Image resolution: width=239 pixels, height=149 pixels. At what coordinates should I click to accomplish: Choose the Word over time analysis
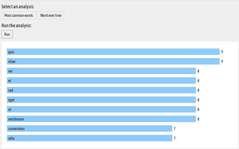pos(51,15)
